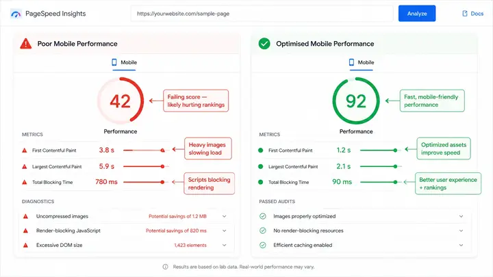Click the '780 ms' metric value
The image size is (493, 277).
pos(106,182)
